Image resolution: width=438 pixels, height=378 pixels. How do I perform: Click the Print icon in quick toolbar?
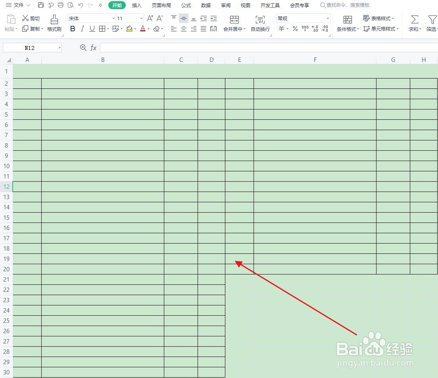tap(61, 5)
